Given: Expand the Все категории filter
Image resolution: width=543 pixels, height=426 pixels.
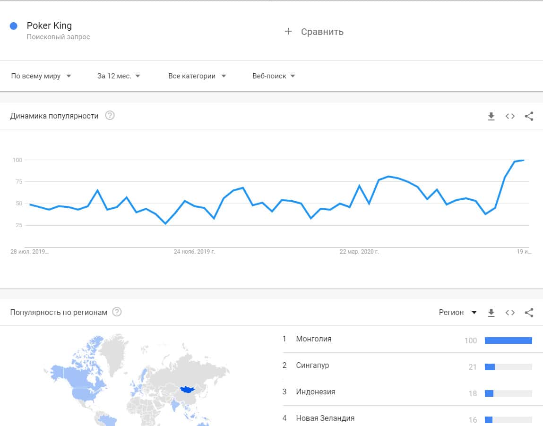Looking at the screenshot, I should click(197, 76).
